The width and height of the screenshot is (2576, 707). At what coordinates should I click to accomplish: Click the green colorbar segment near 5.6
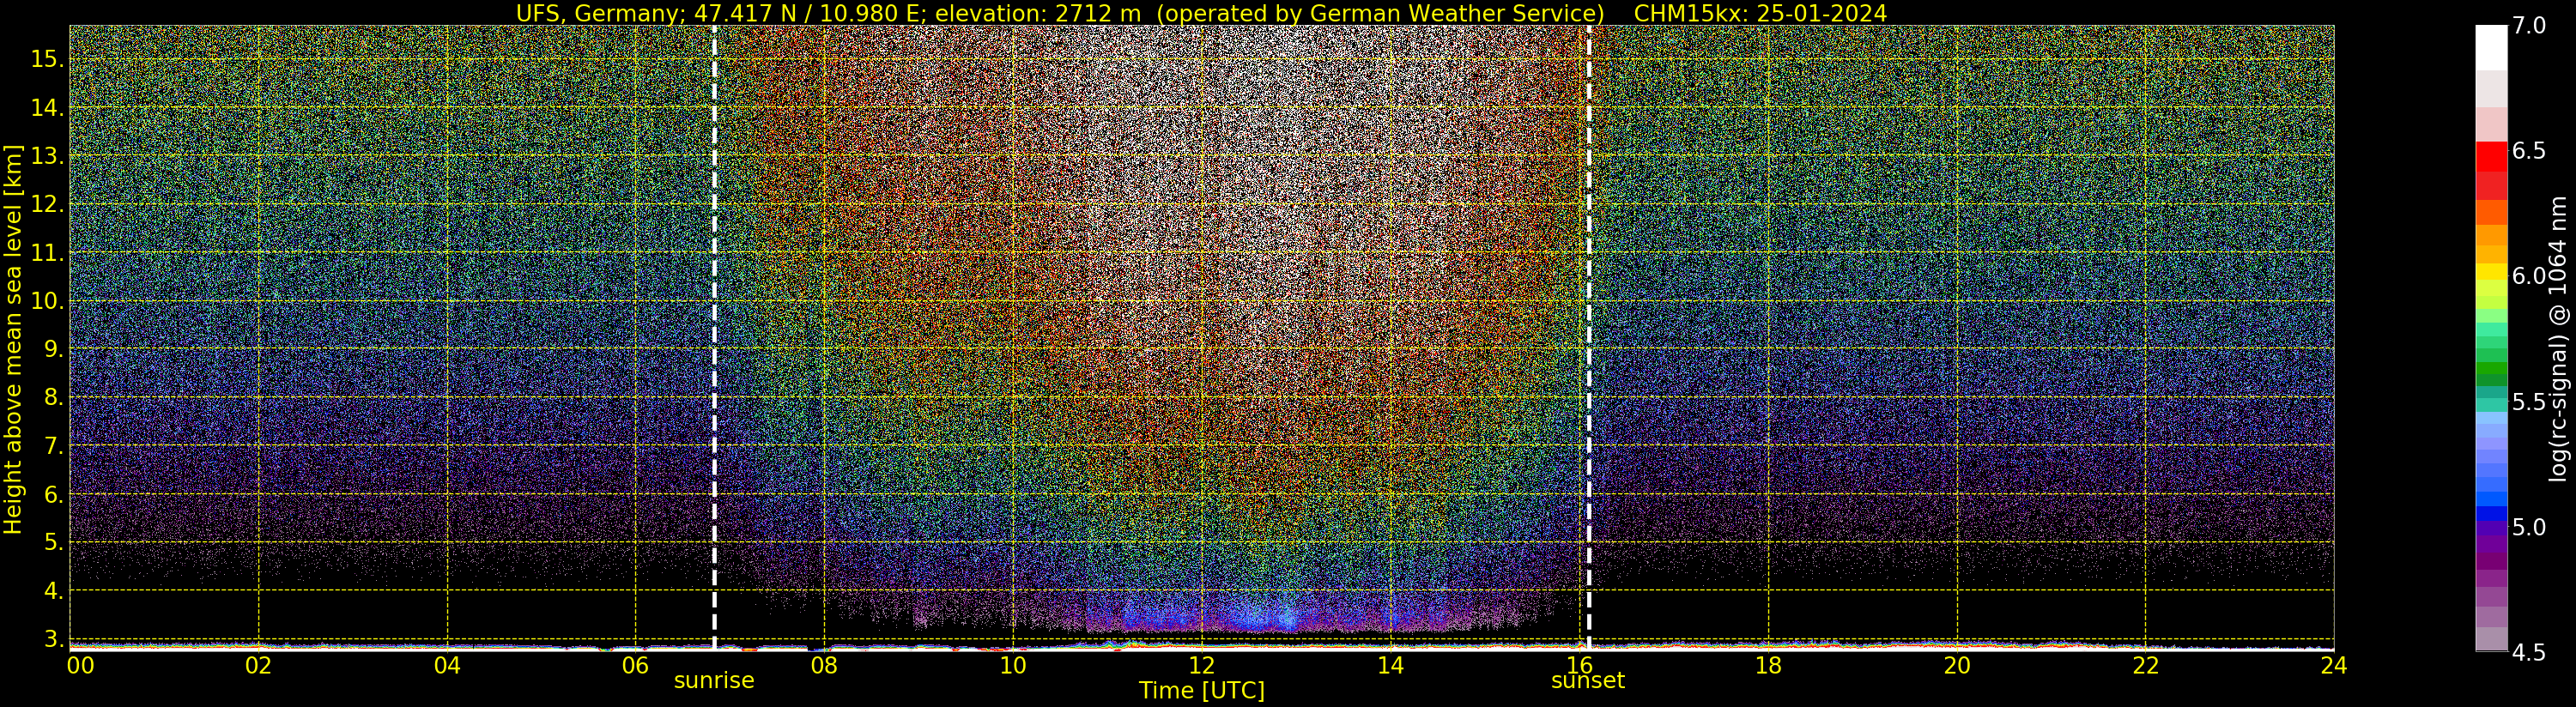tap(2491, 368)
